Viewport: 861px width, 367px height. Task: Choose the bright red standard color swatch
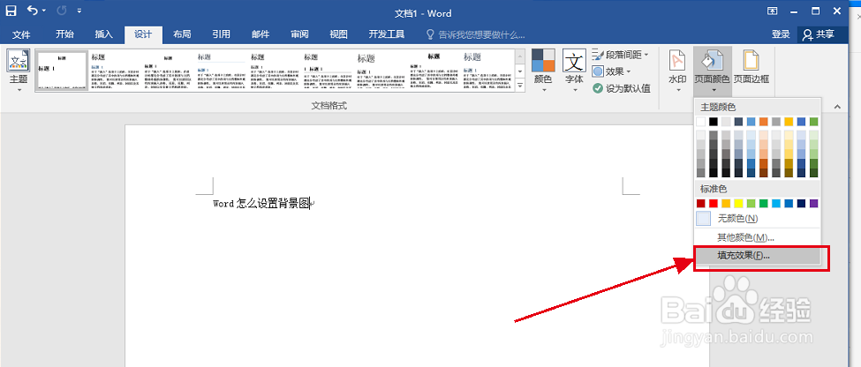click(714, 204)
